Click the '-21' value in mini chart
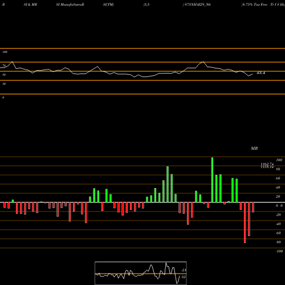 click(184, 270)
